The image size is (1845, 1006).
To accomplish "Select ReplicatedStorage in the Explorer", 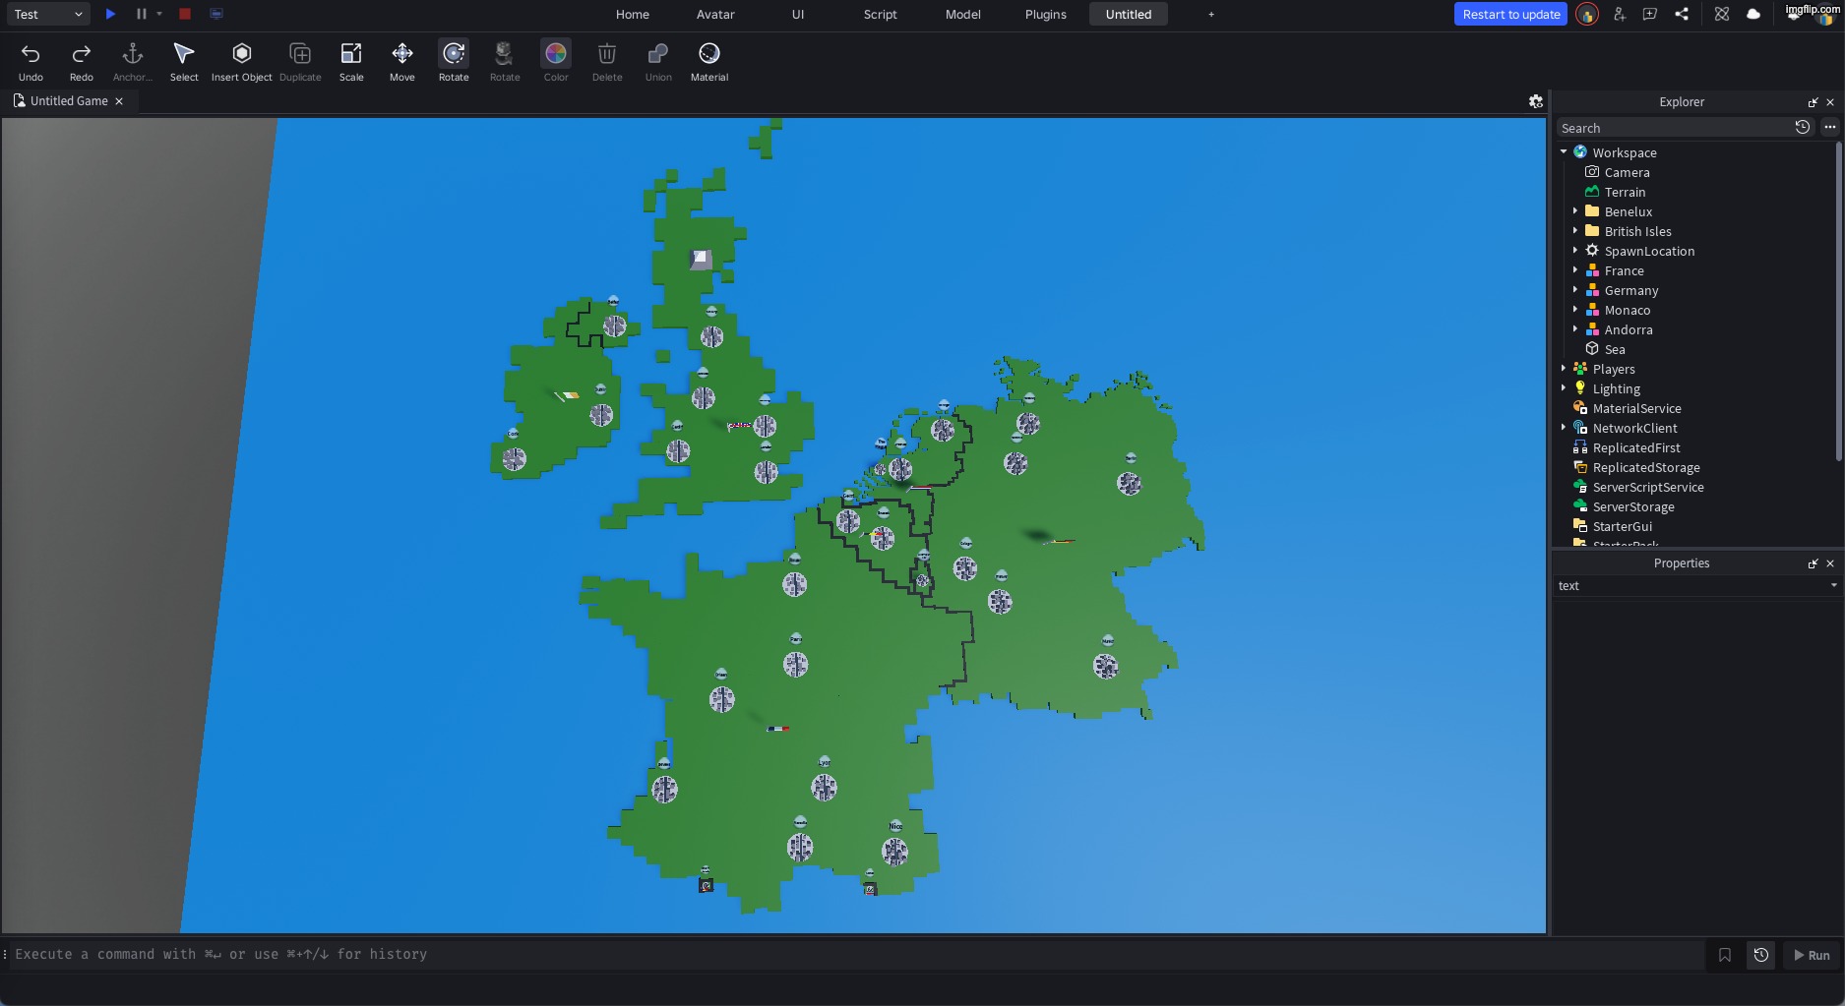I will [1646, 467].
